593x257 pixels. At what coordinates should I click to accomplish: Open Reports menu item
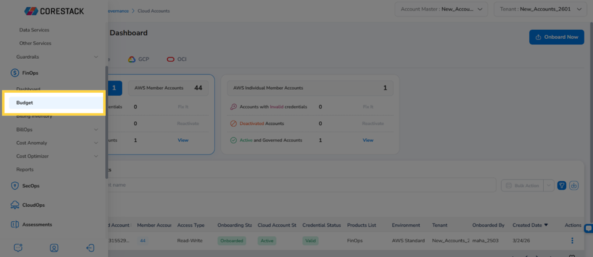coord(25,170)
